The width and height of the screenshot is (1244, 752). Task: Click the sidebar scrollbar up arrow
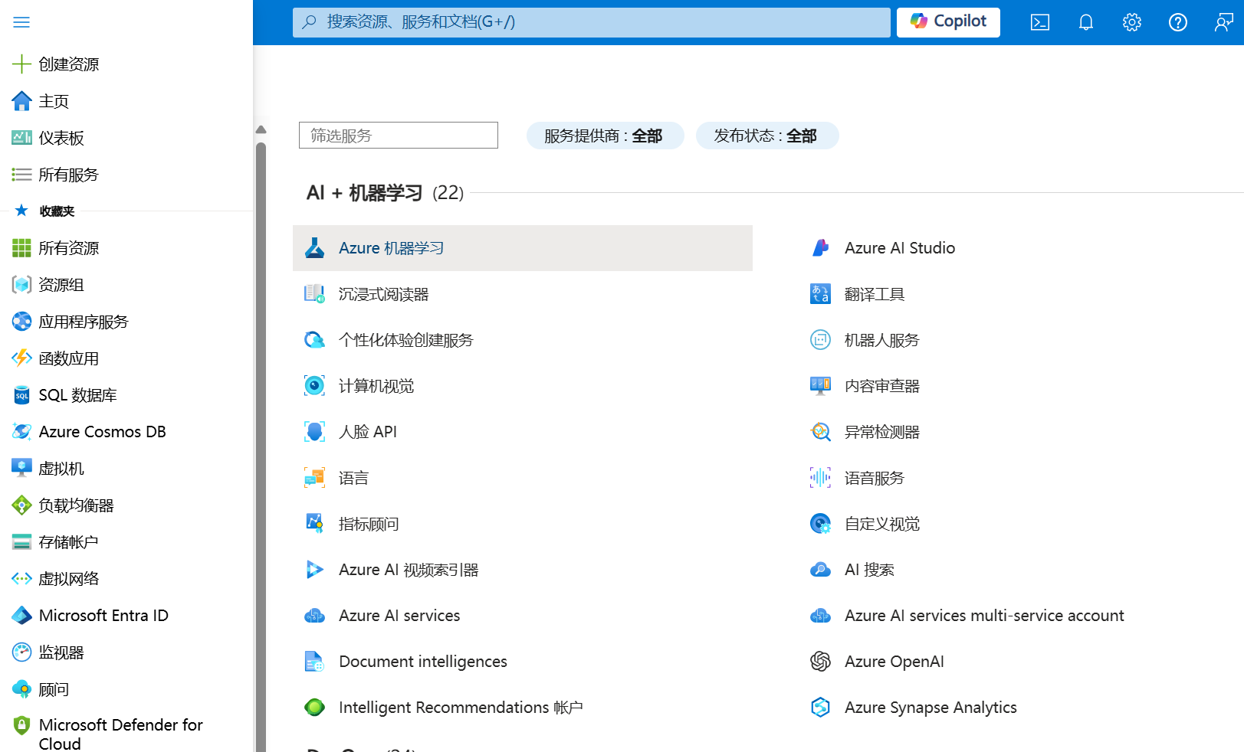click(261, 129)
